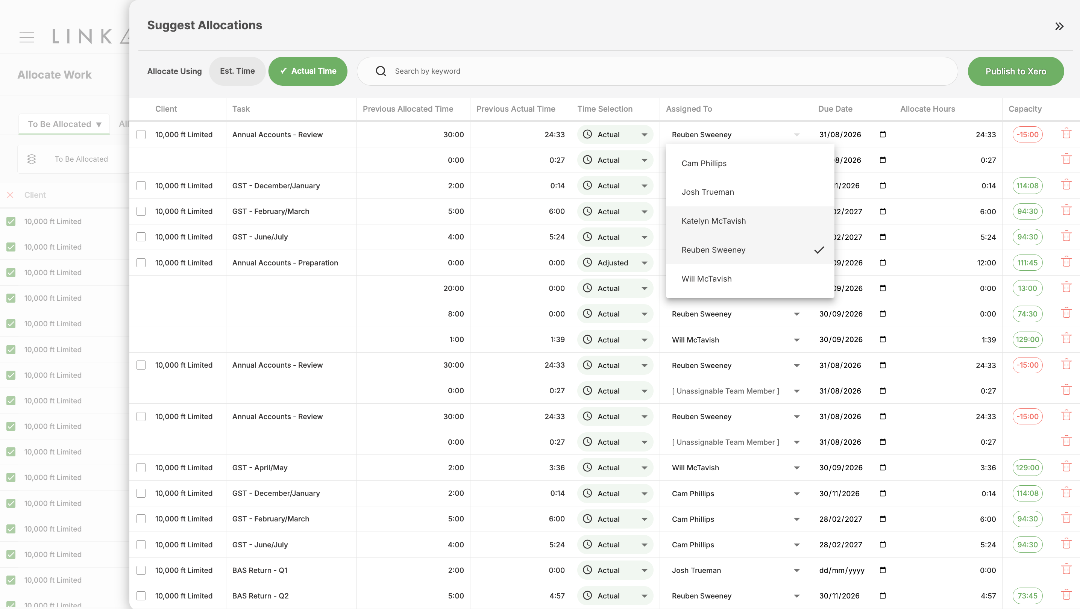This screenshot has width=1080, height=609.
Task: Sort by Client column header
Action: click(x=166, y=109)
